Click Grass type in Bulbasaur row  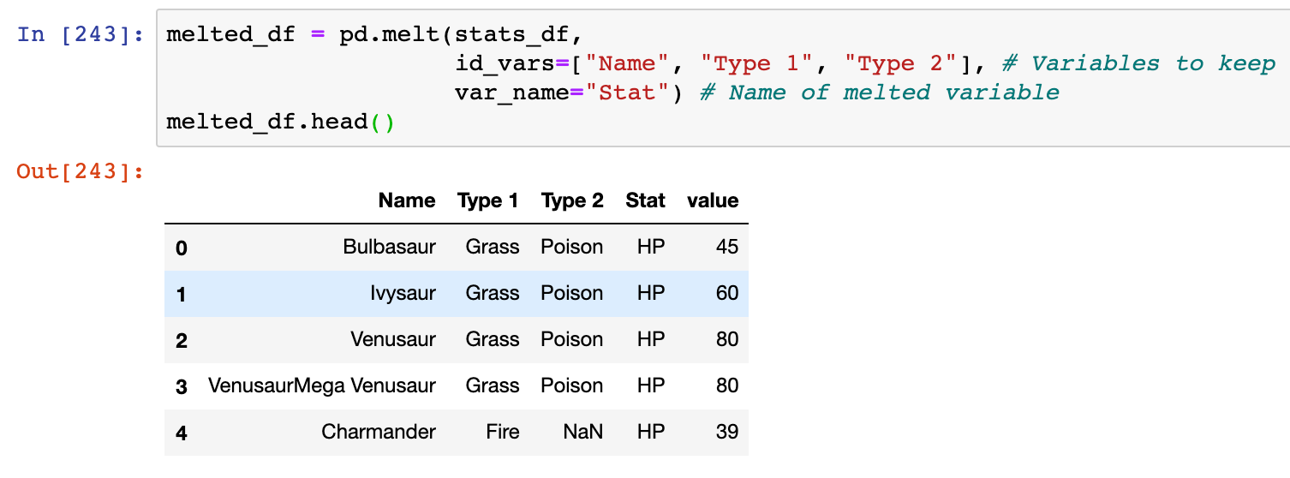pos(493,247)
